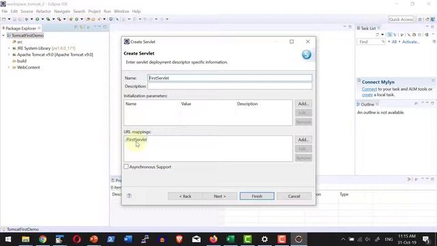Click the help question-mark icon in dialog
The width and height of the screenshot is (437, 246).
[129, 195]
